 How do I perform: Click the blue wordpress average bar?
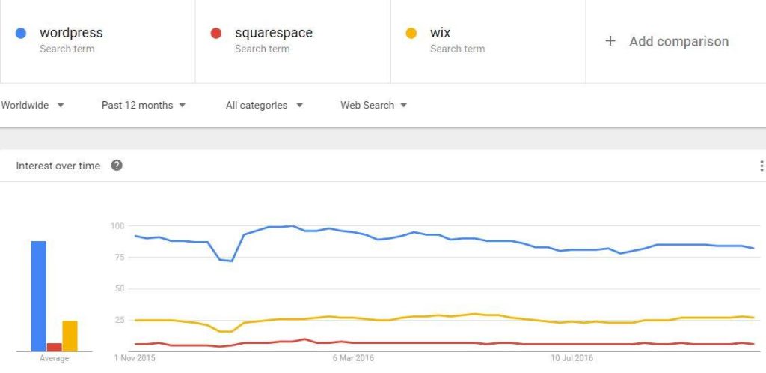pyautogui.click(x=38, y=296)
